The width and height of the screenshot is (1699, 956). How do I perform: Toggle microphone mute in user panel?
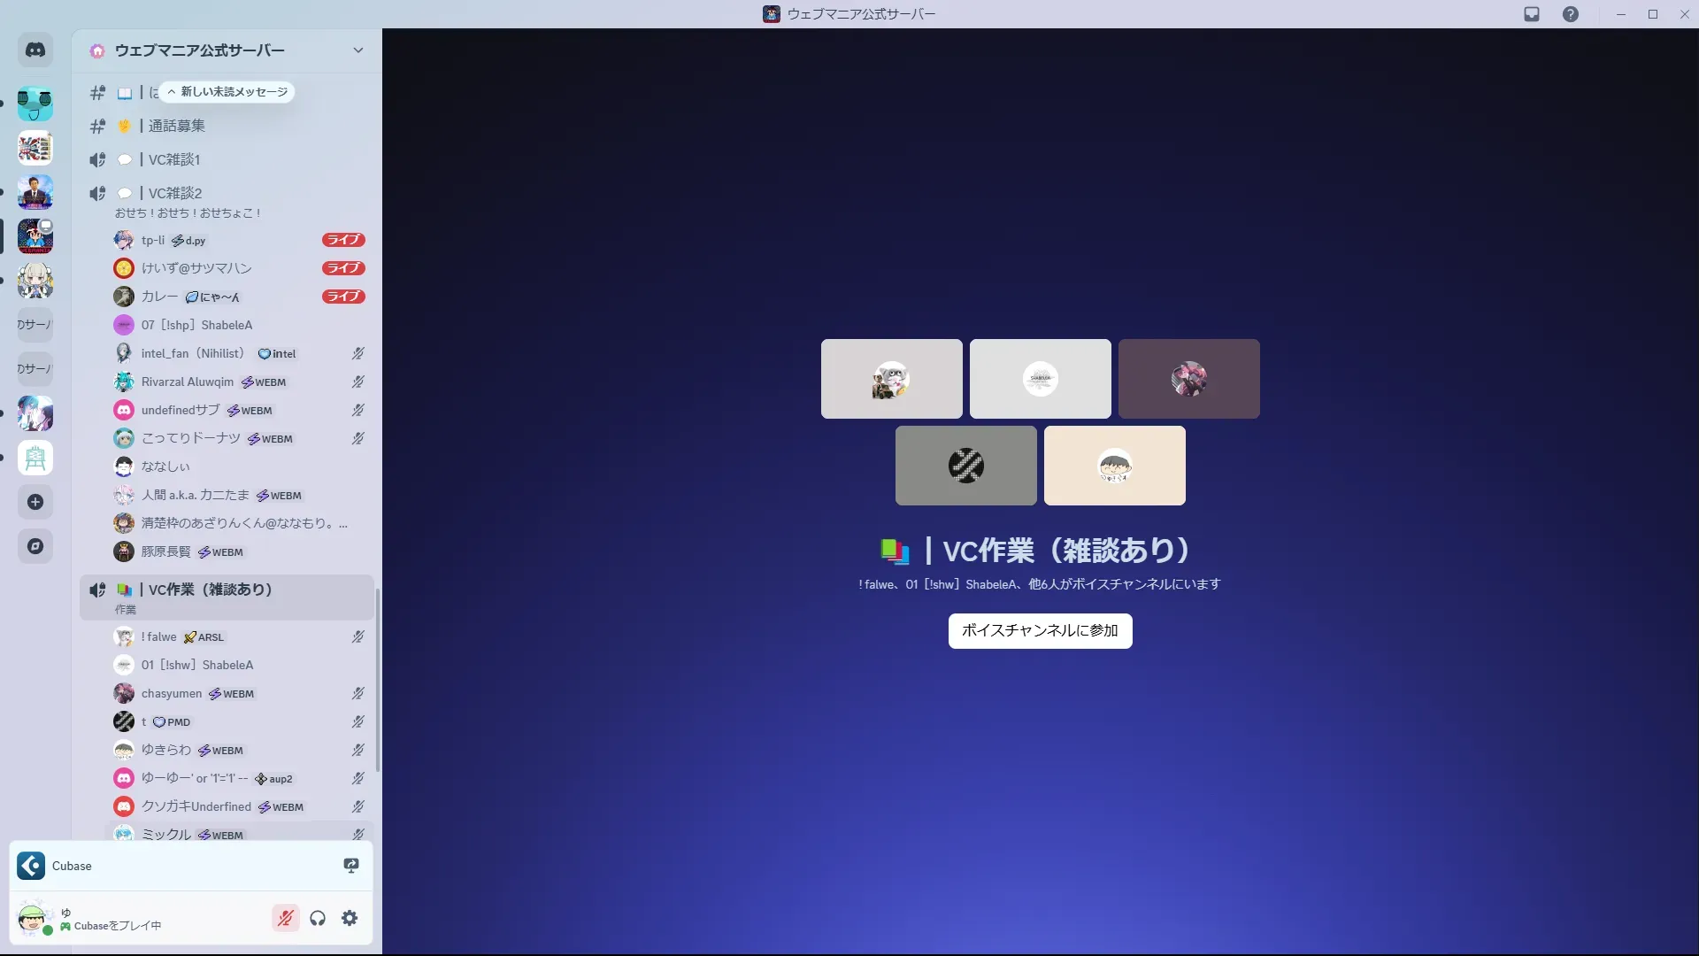(x=285, y=918)
